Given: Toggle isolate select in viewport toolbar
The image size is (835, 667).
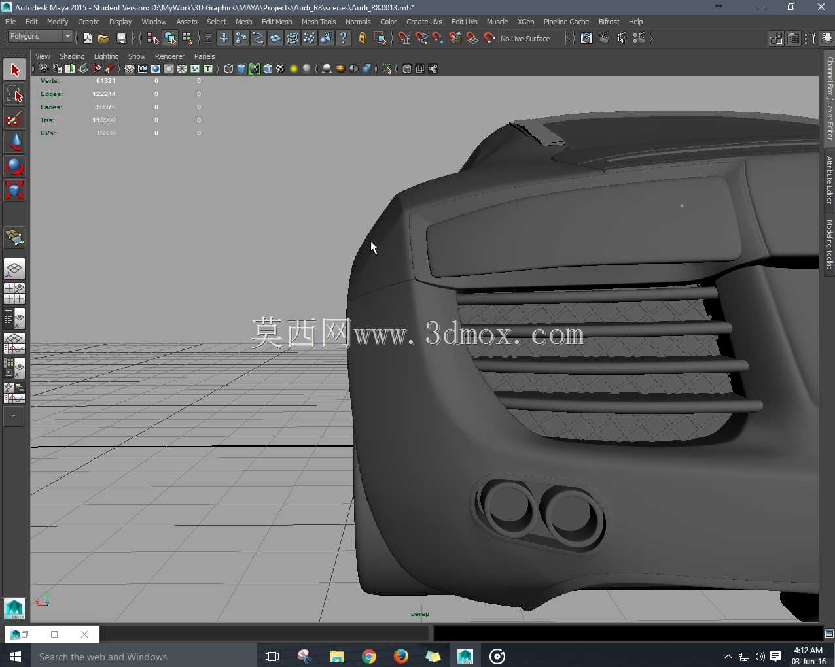Looking at the screenshot, I should coord(387,69).
